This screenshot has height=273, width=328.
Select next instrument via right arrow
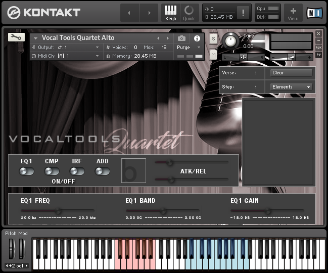tap(168, 38)
